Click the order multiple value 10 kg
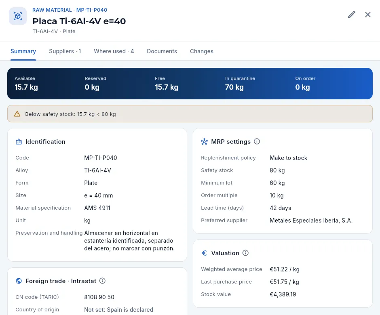Screen dimensions: 380x315 tap(277, 195)
